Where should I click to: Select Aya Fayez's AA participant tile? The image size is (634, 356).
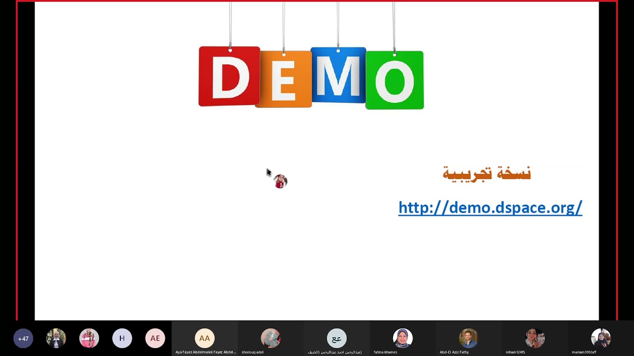pyautogui.click(x=205, y=339)
